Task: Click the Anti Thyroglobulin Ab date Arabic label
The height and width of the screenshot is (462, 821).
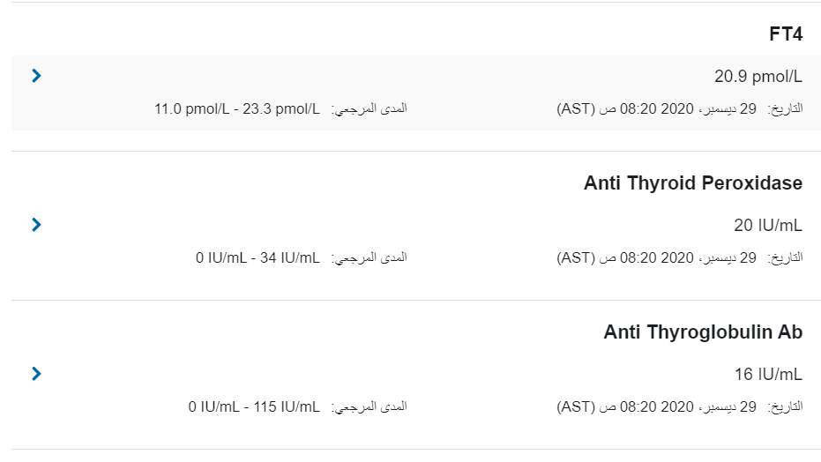Action: [785, 406]
